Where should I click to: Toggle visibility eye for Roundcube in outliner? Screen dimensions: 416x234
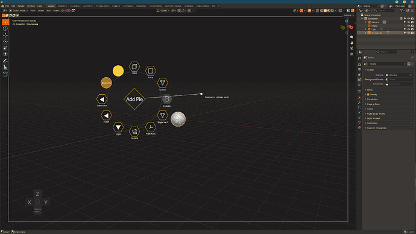[409, 33]
